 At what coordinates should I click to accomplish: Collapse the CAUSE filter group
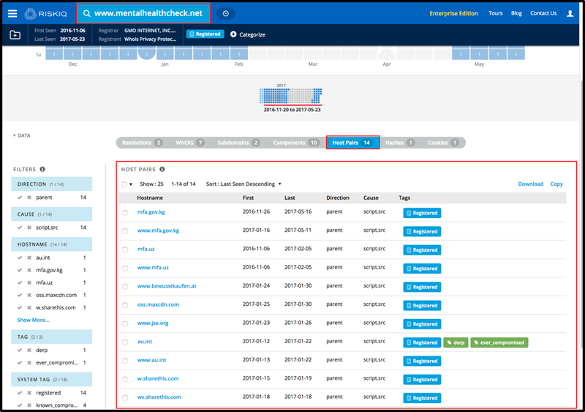51,214
